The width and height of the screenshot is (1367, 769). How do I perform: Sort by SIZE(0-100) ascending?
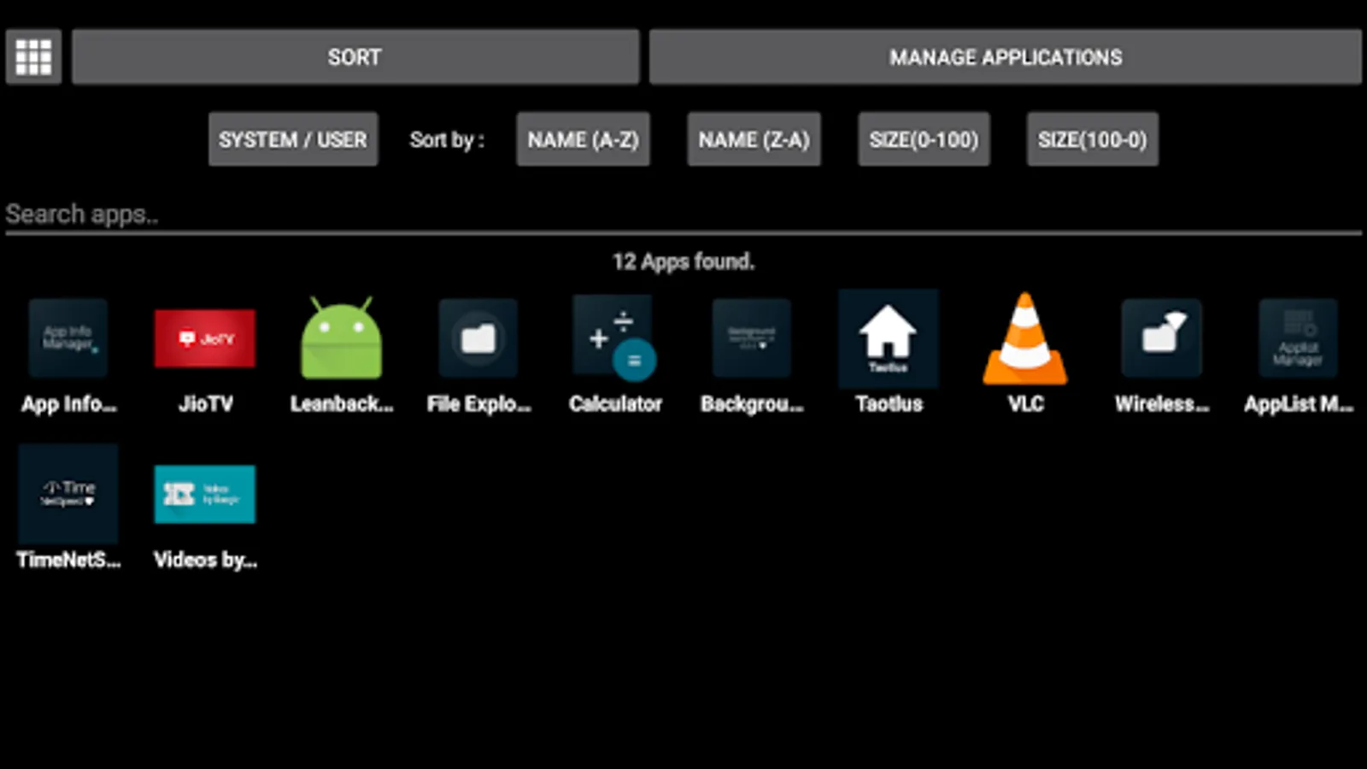click(924, 139)
